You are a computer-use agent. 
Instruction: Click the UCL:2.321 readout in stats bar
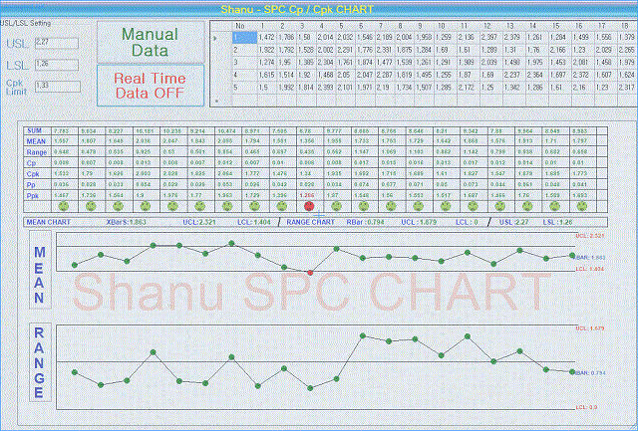coord(199,222)
